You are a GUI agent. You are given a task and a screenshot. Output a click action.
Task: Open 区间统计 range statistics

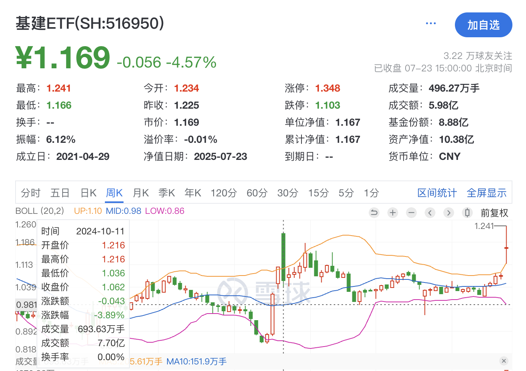(437, 193)
